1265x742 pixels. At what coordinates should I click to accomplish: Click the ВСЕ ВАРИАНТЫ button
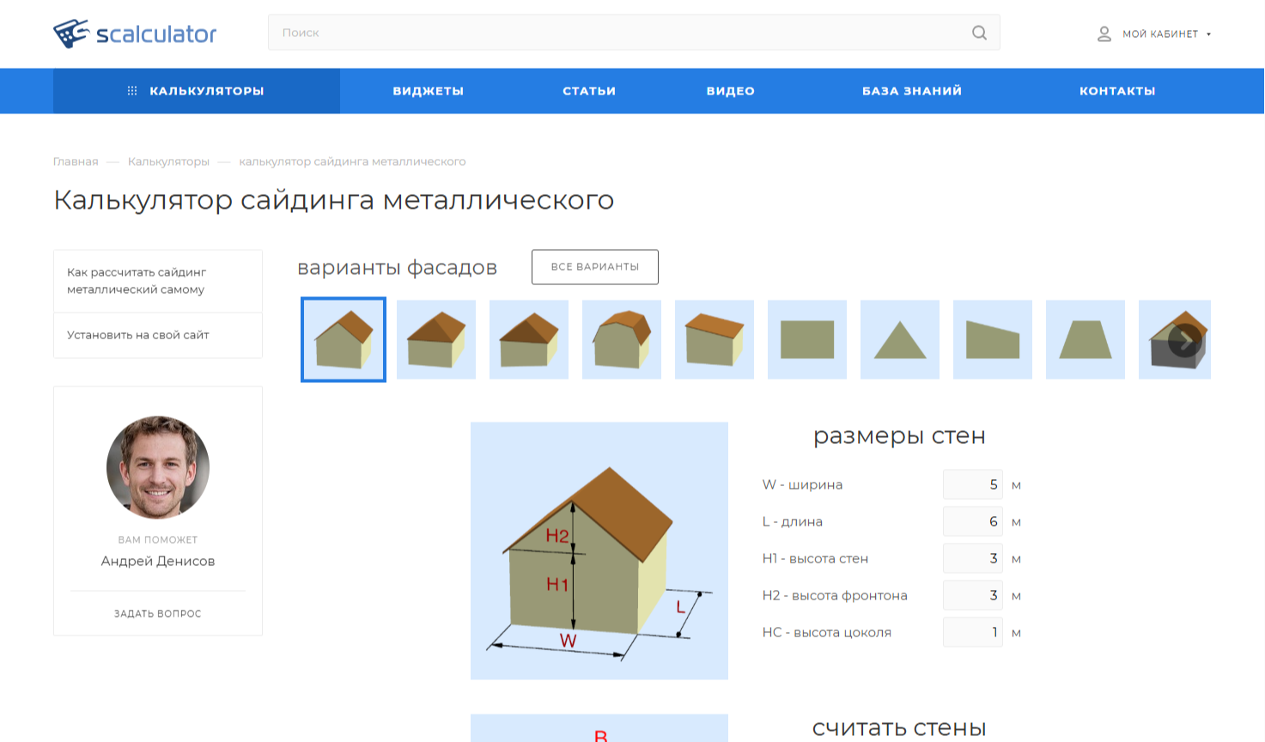point(594,267)
